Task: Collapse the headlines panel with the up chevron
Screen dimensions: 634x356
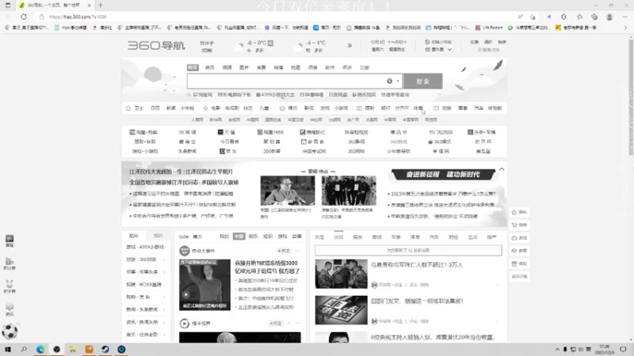Action: point(502,169)
